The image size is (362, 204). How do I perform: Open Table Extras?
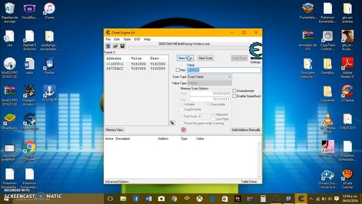pyautogui.click(x=249, y=181)
